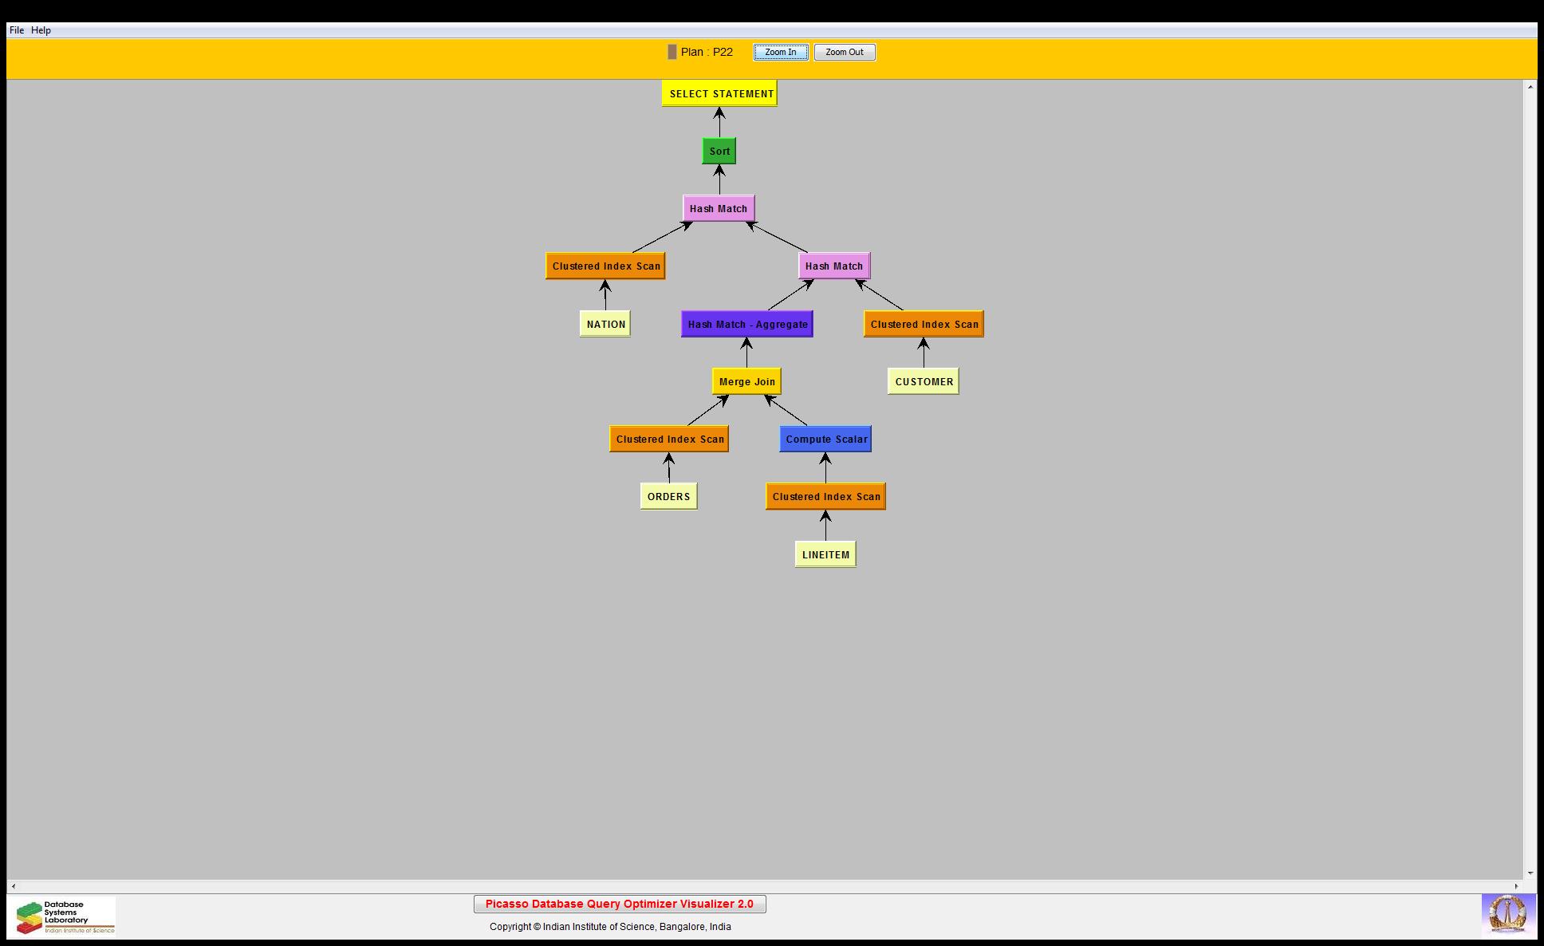Select the SELECT STATEMENT root node
The image size is (1544, 946).
719,93
